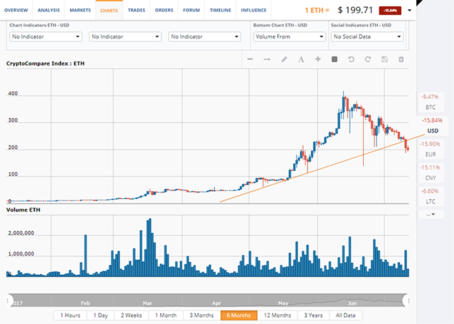
Task: Undo the last chart drawing
Action: coord(351,59)
